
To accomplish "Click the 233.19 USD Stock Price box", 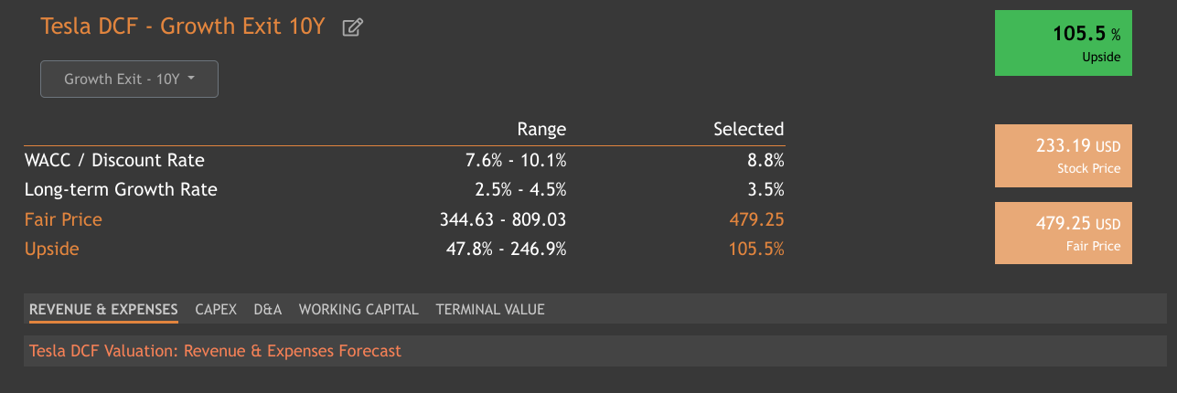I will [x=1063, y=155].
